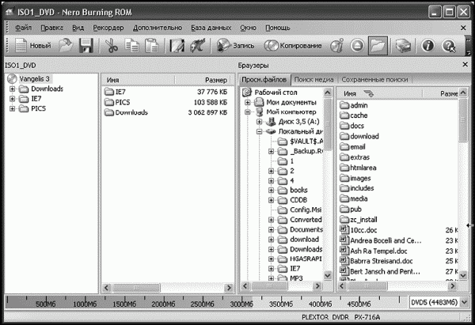Click the clipboard Paste icon
Viewport: 475px width, 325px height.
pyautogui.click(x=151, y=46)
